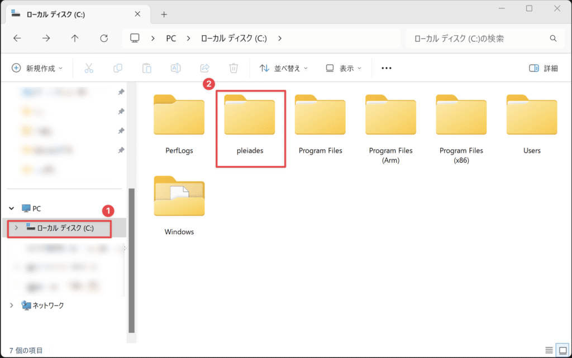Image resolution: width=572 pixels, height=358 pixels.
Task: Switch to large icons view in status bar
Action: pyautogui.click(x=563, y=350)
